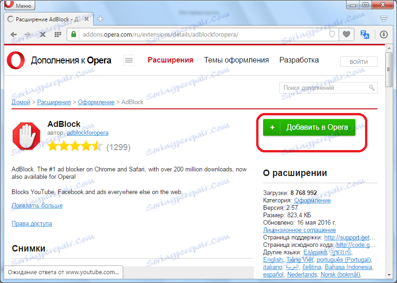
Task: View the padlock security badge in address bar
Action: 74,34
